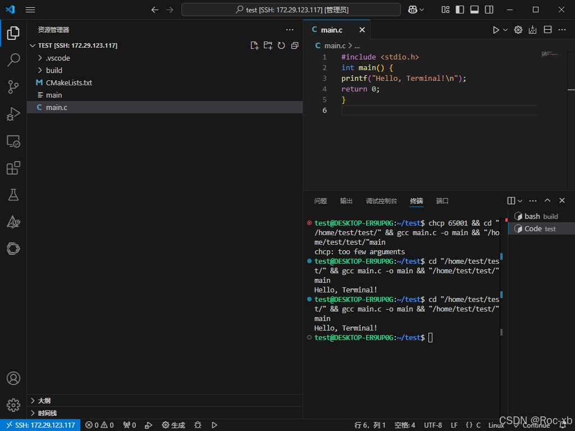Click the 生成 build button in status bar
575x431 pixels.
pos(174,425)
